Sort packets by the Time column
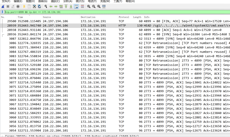The image size is (230, 137). point(29,17)
